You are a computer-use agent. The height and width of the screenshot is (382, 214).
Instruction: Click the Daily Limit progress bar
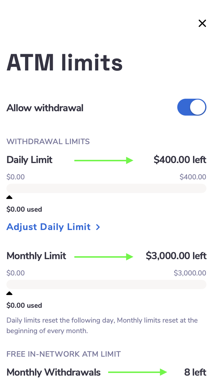pyautogui.click(x=106, y=188)
